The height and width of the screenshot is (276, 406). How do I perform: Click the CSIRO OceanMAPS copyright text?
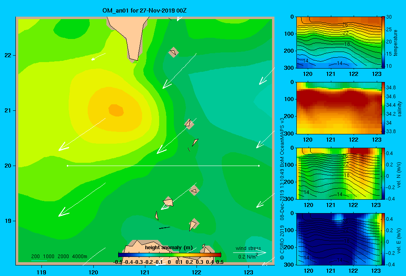pyautogui.click(x=282, y=188)
